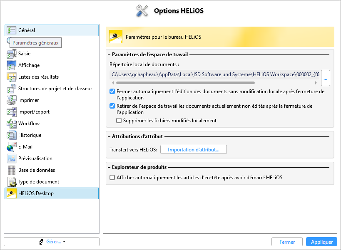Select the Général menu item
The image size is (341, 250).
pyautogui.click(x=52, y=30)
